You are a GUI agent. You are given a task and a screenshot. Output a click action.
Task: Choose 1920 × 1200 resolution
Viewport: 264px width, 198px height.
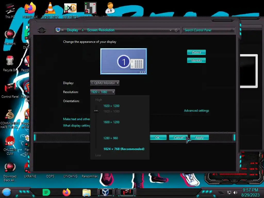tap(111, 106)
